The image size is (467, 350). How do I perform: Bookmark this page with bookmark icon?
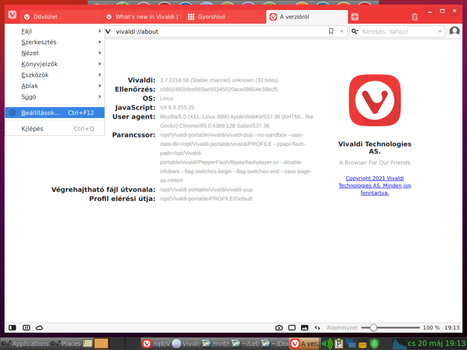pyautogui.click(x=331, y=31)
